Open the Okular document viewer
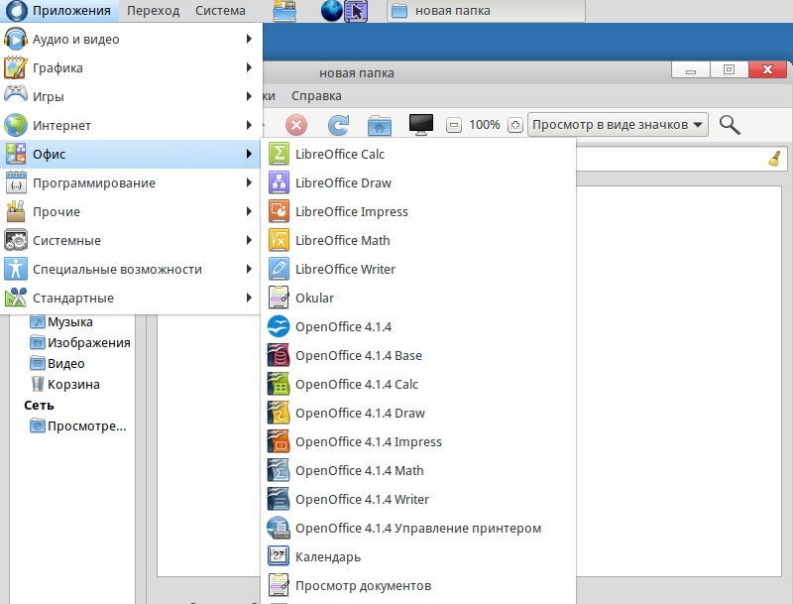The width and height of the screenshot is (793, 604). tap(417, 298)
